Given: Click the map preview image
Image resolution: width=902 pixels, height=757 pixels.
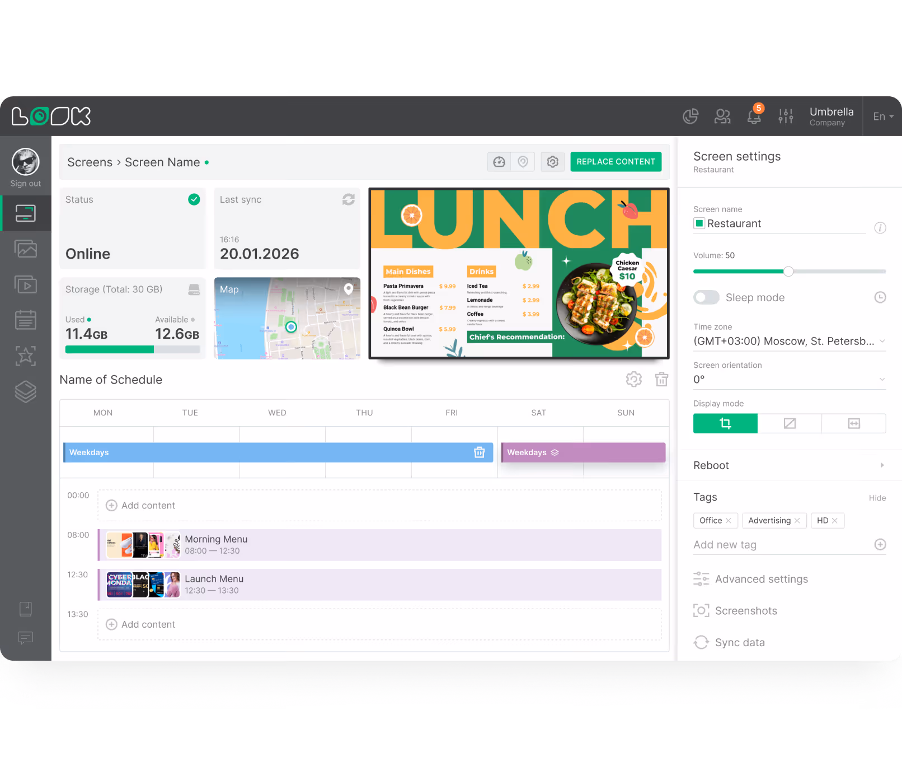Looking at the screenshot, I should [287, 318].
